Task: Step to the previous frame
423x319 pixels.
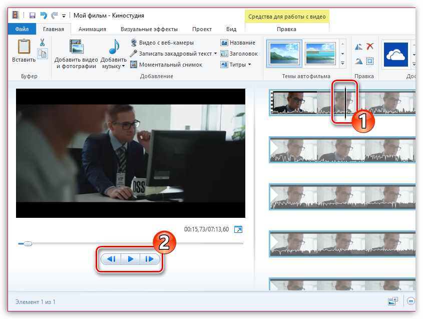Action: click(111, 259)
